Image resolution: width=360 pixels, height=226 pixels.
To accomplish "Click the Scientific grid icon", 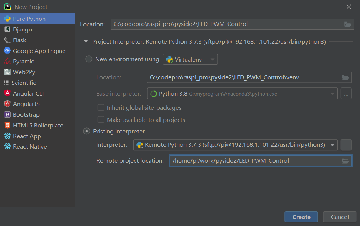I will click(7, 83).
